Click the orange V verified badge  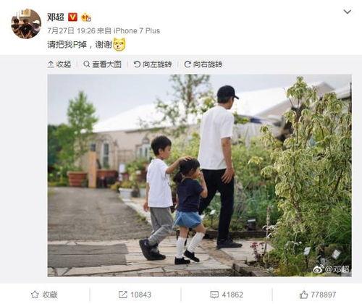click(x=72, y=17)
